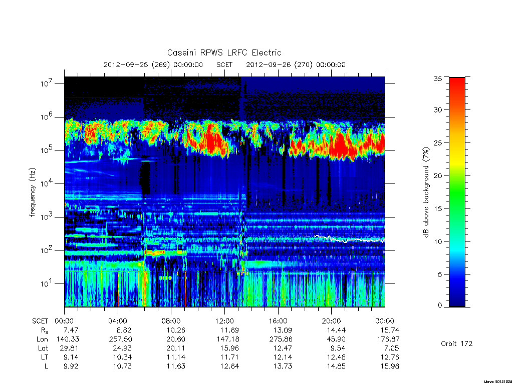Image resolution: width=513 pixels, height=384 pixels.
Task: Click the 'Lon' row label
Action: point(42,339)
